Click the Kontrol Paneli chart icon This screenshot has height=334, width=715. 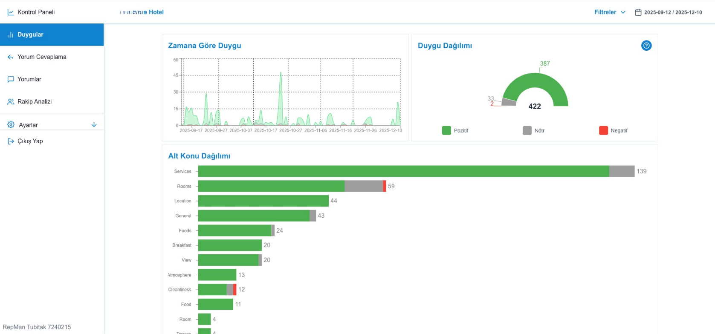tap(11, 12)
